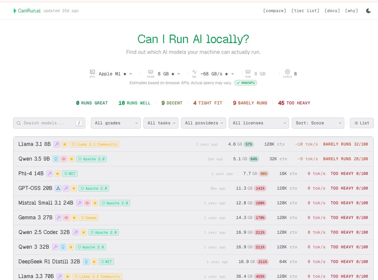The height and width of the screenshot is (280, 378).
Task: Click the tools icon on Llama 3.3 70B
Action: coord(60,276)
